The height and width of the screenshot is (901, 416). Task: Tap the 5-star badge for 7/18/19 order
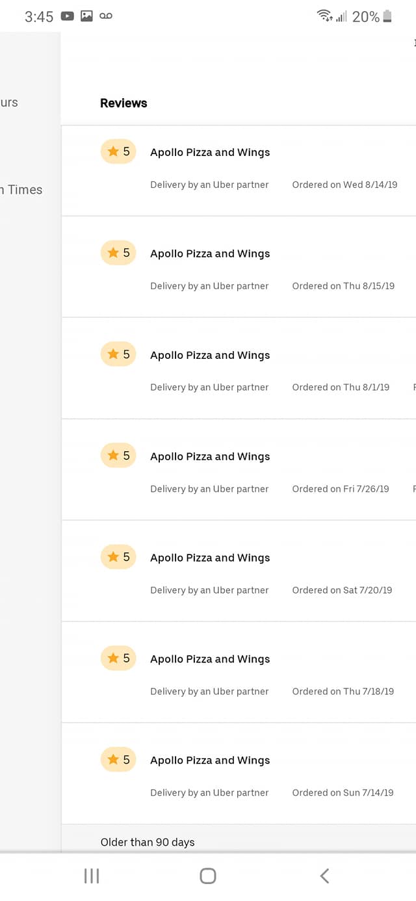[118, 659]
